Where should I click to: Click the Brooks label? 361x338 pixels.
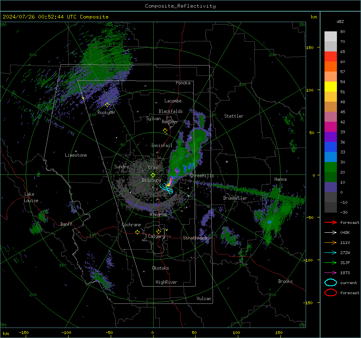pos(285,281)
